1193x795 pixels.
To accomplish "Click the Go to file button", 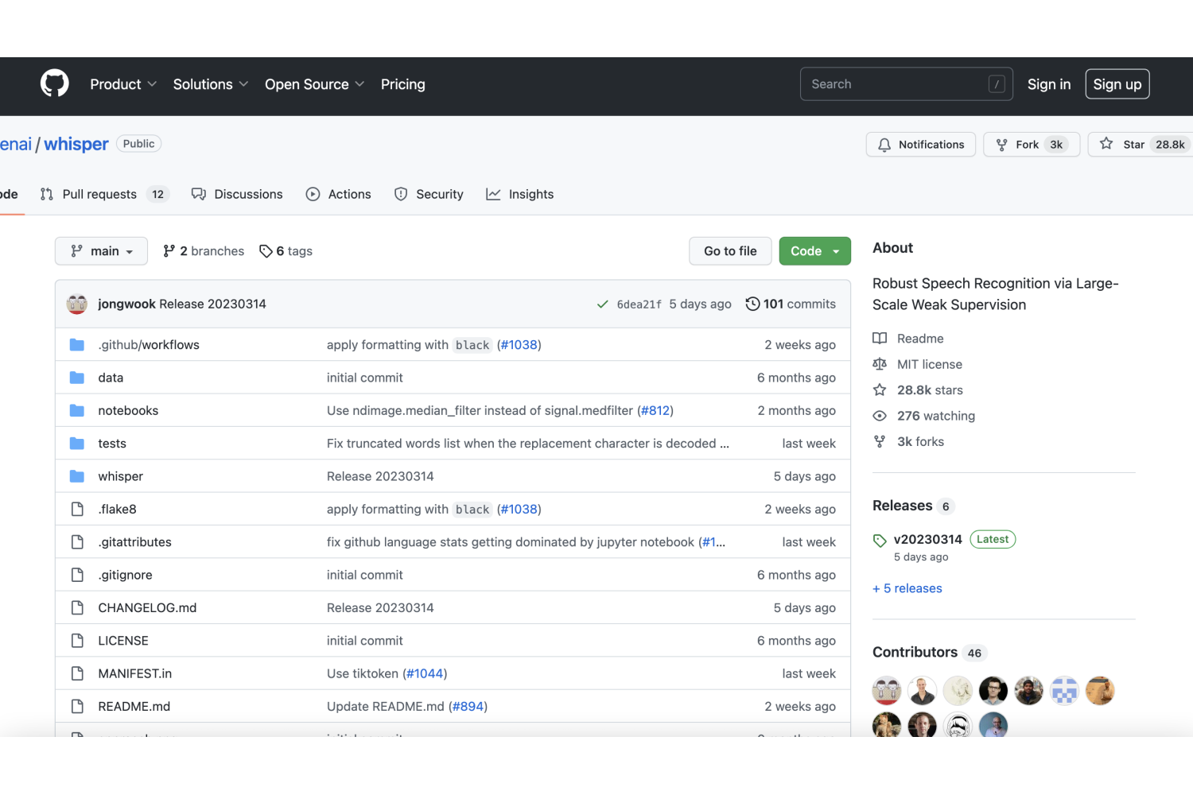I will pyautogui.click(x=730, y=251).
